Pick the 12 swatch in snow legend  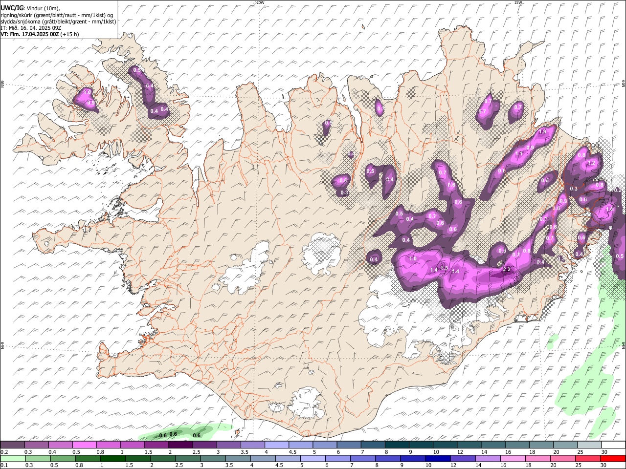coord(469,445)
